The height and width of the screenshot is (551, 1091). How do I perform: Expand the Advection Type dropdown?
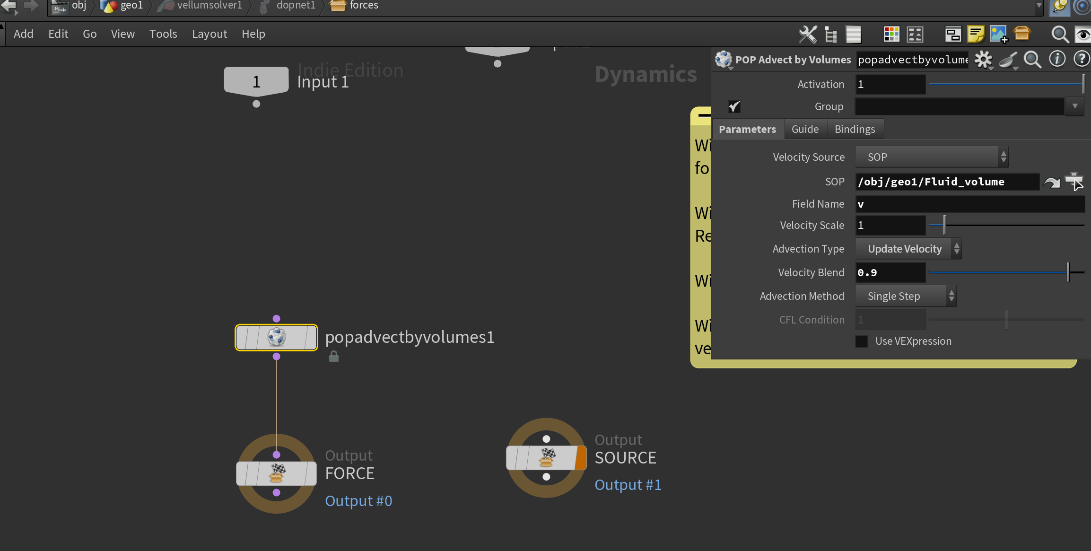(x=908, y=249)
